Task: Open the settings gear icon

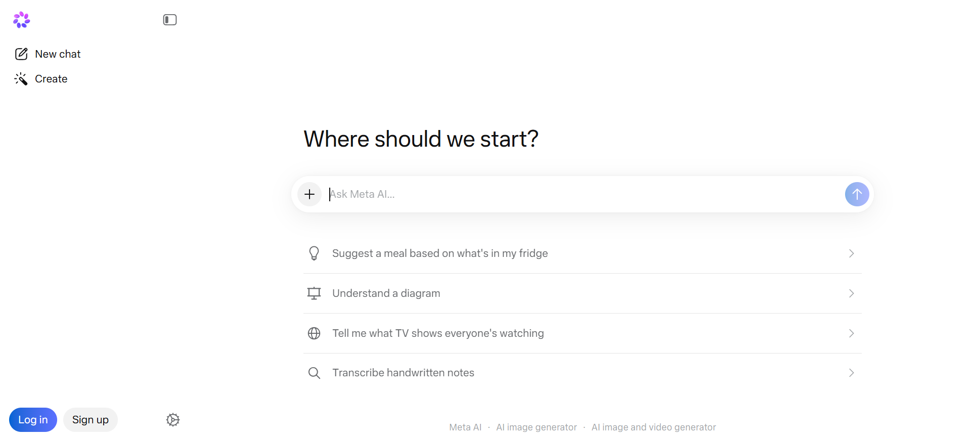Action: (173, 420)
